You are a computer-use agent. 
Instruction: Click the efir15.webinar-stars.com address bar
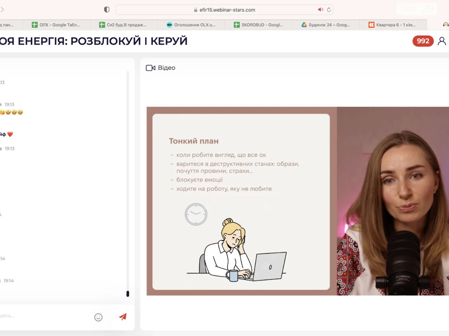(224, 10)
